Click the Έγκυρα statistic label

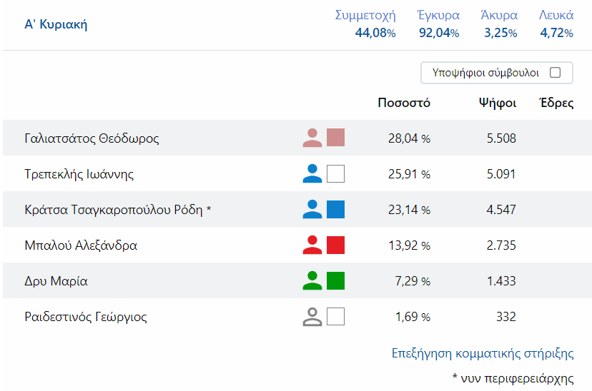(438, 15)
